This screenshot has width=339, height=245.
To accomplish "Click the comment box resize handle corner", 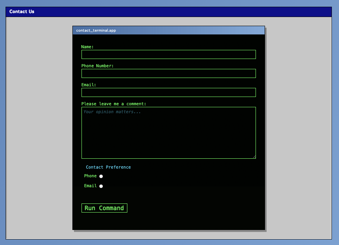I will (x=254, y=157).
